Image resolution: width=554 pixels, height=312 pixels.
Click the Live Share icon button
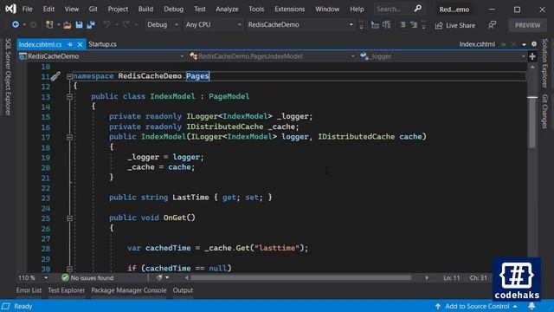point(455,25)
